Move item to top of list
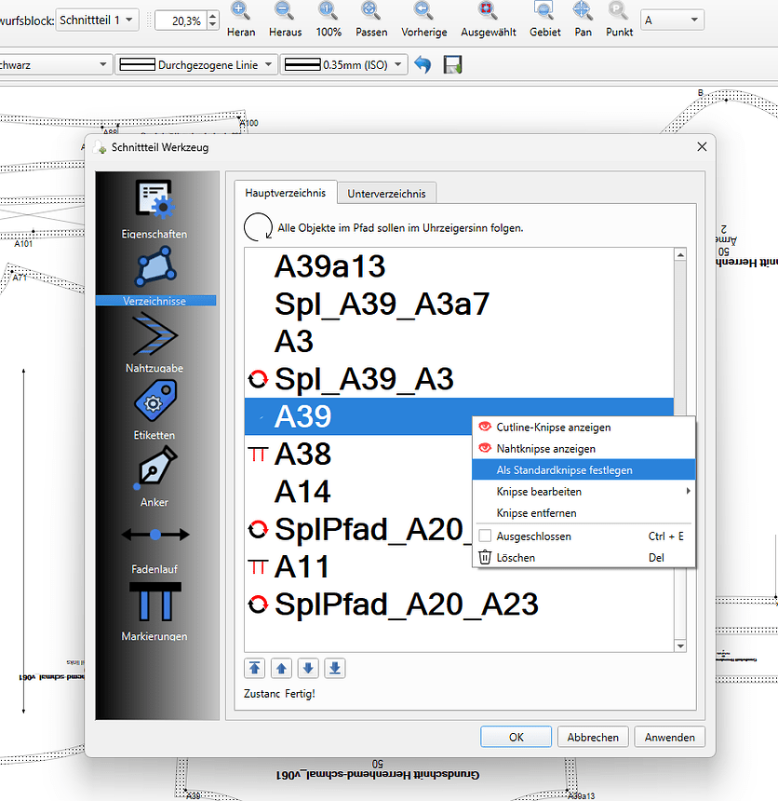Viewport: 778px width, 801px height. 254,668
